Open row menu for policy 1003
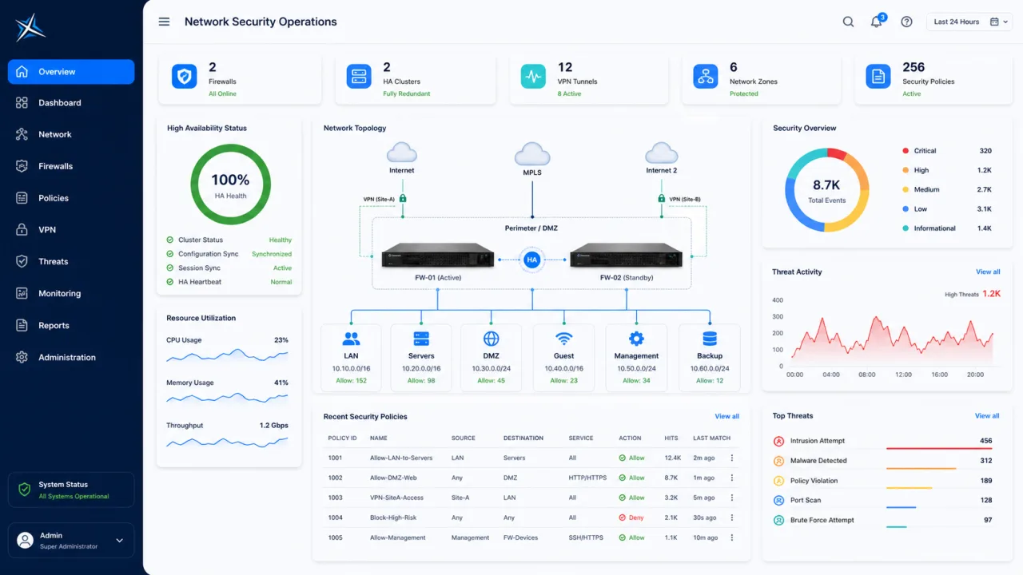 tap(731, 498)
